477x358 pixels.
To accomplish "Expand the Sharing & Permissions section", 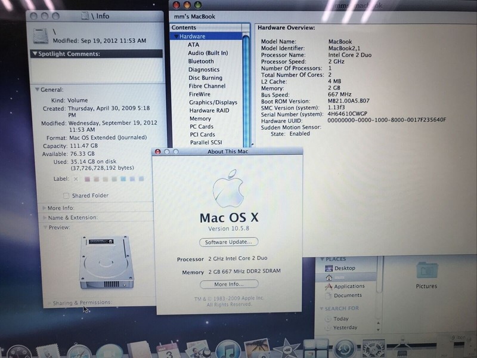I will [x=49, y=303].
